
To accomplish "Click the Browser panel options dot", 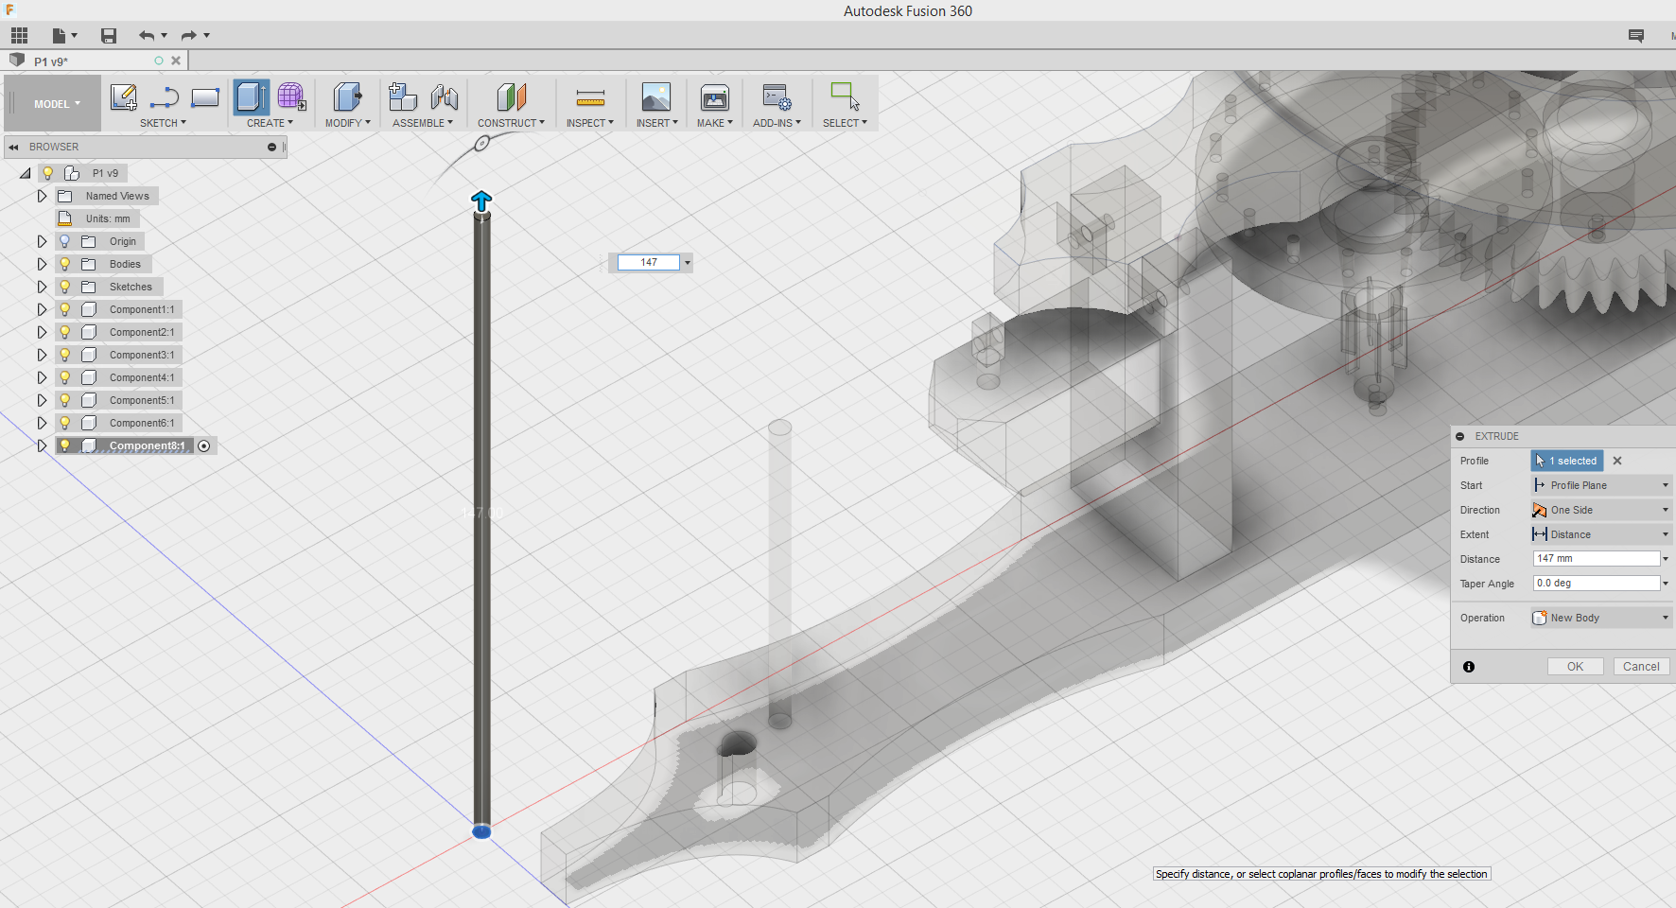I will 271,148.
